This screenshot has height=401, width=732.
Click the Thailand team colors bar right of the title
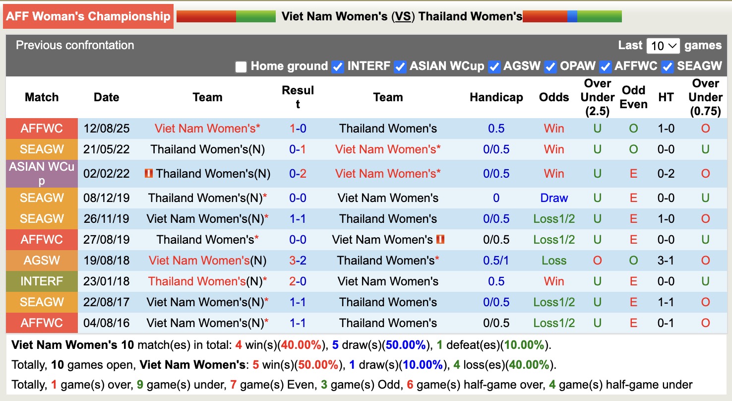point(573,15)
